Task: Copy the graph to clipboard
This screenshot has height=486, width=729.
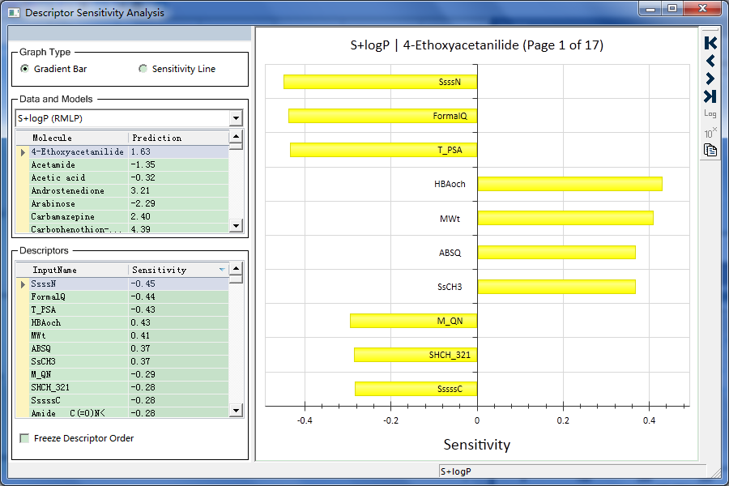Action: pos(710,150)
